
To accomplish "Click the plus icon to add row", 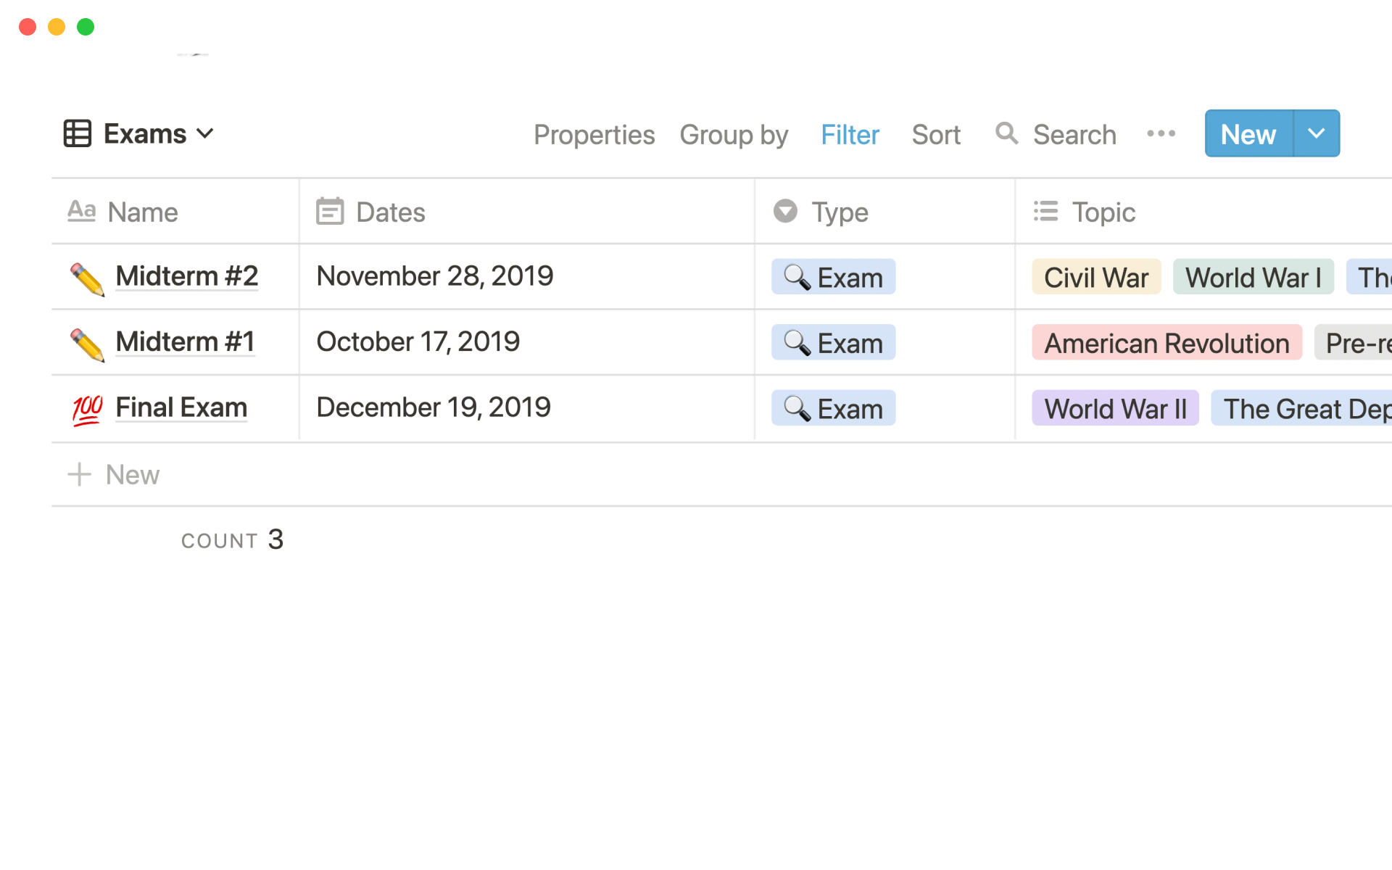I will [x=79, y=475].
